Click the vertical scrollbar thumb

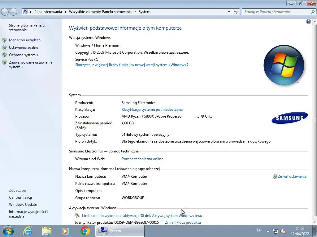point(314,120)
